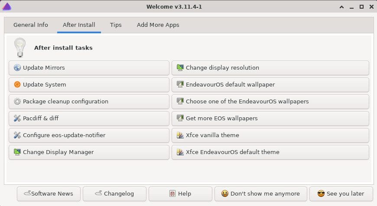
Task: Switch to the General Info tab
Action: point(31,25)
